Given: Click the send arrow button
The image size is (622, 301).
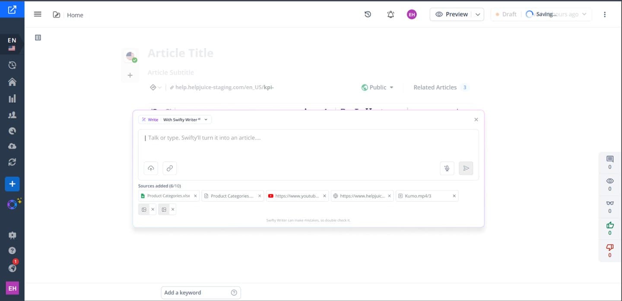Looking at the screenshot, I should [466, 168].
